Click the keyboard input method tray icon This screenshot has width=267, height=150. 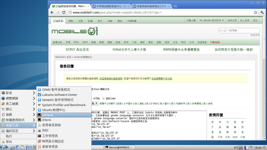click(x=241, y=147)
